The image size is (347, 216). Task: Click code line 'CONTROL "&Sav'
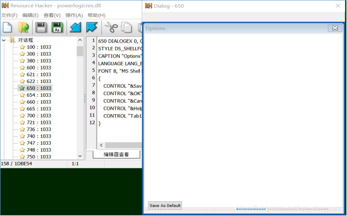pyautogui.click(x=123, y=86)
